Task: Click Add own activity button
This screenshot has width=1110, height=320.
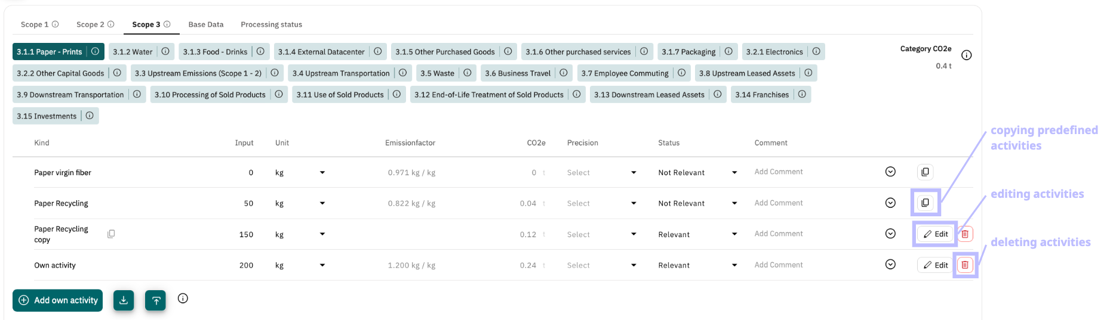Action: click(x=58, y=300)
